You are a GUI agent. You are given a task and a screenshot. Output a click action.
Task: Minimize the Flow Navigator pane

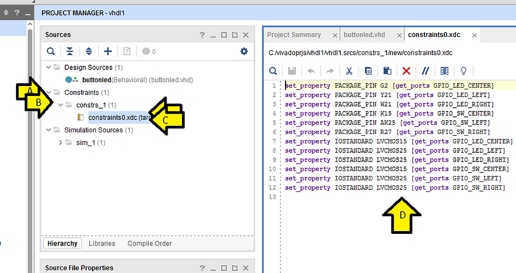pyautogui.click(x=28, y=13)
